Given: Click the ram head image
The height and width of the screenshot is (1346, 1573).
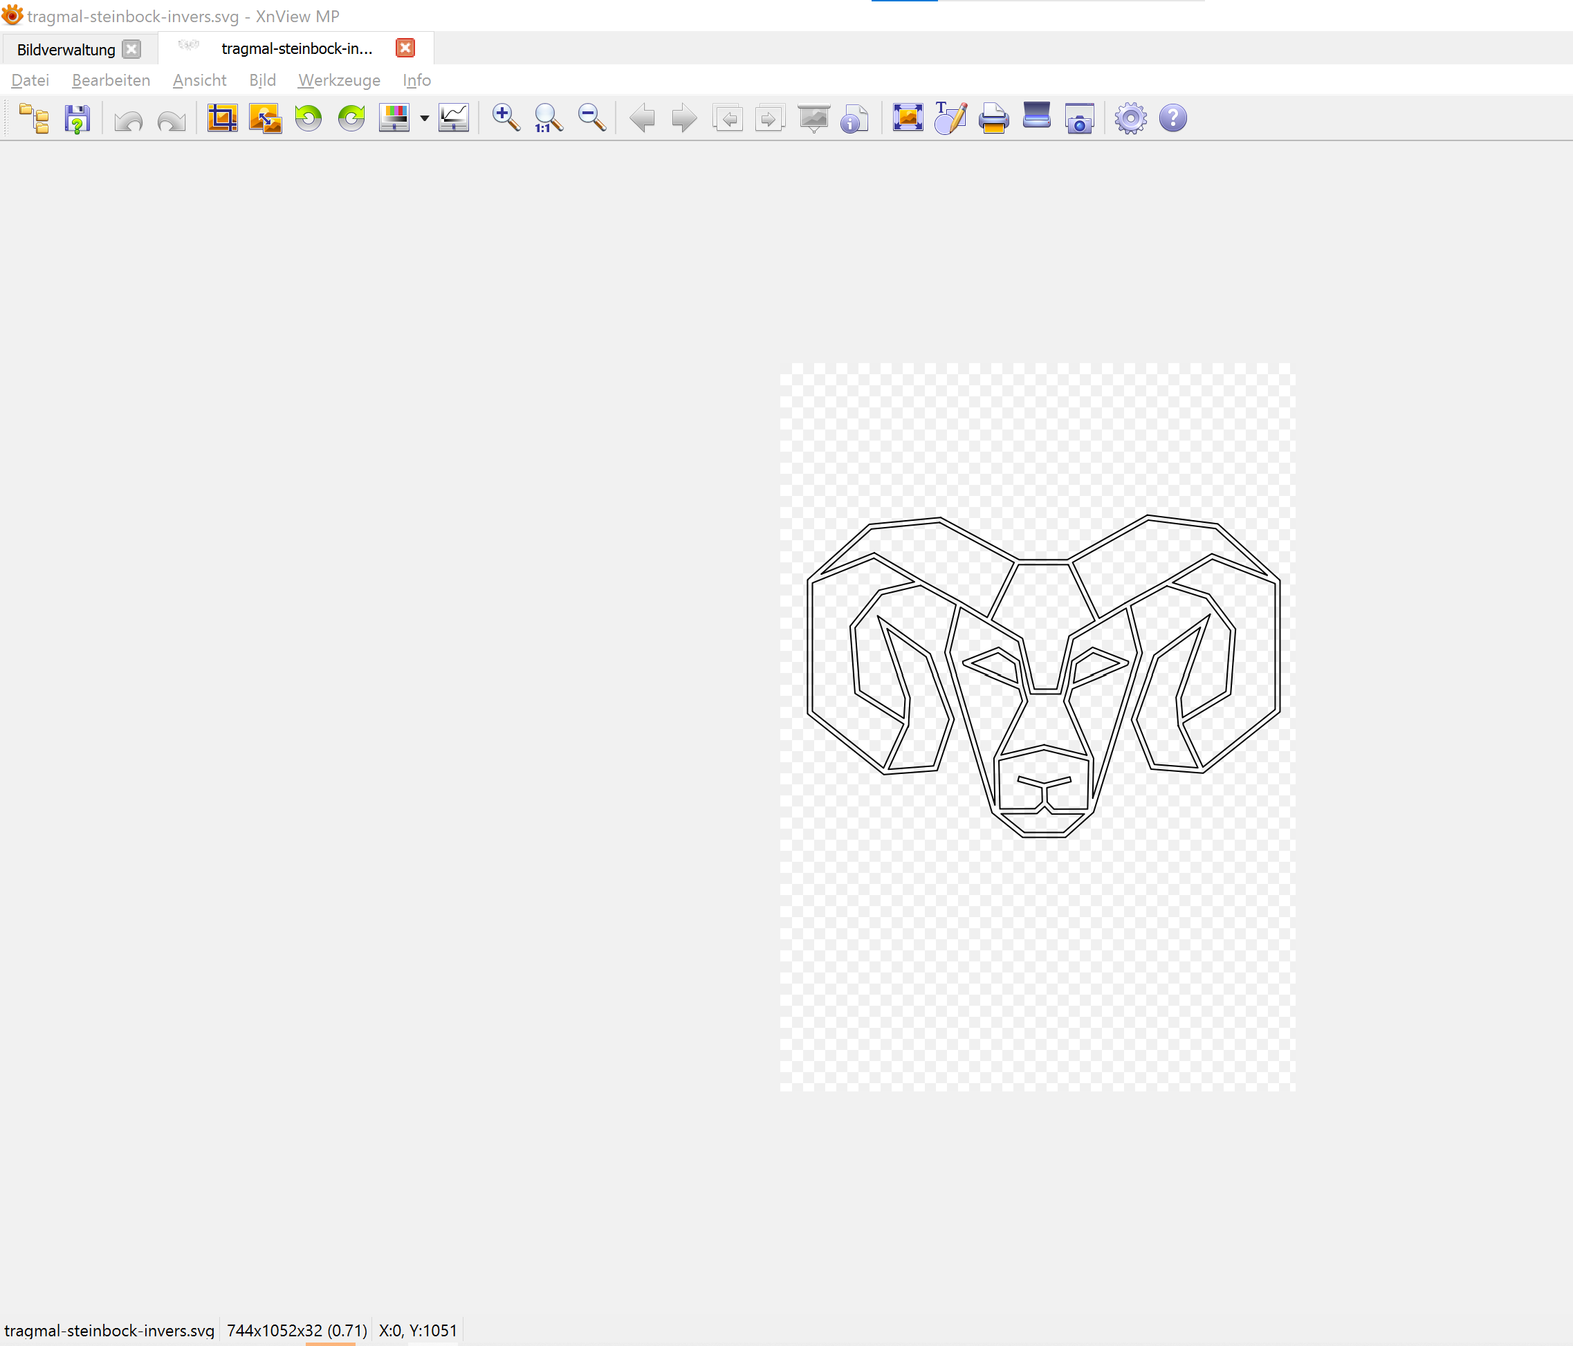Looking at the screenshot, I should point(1043,676).
